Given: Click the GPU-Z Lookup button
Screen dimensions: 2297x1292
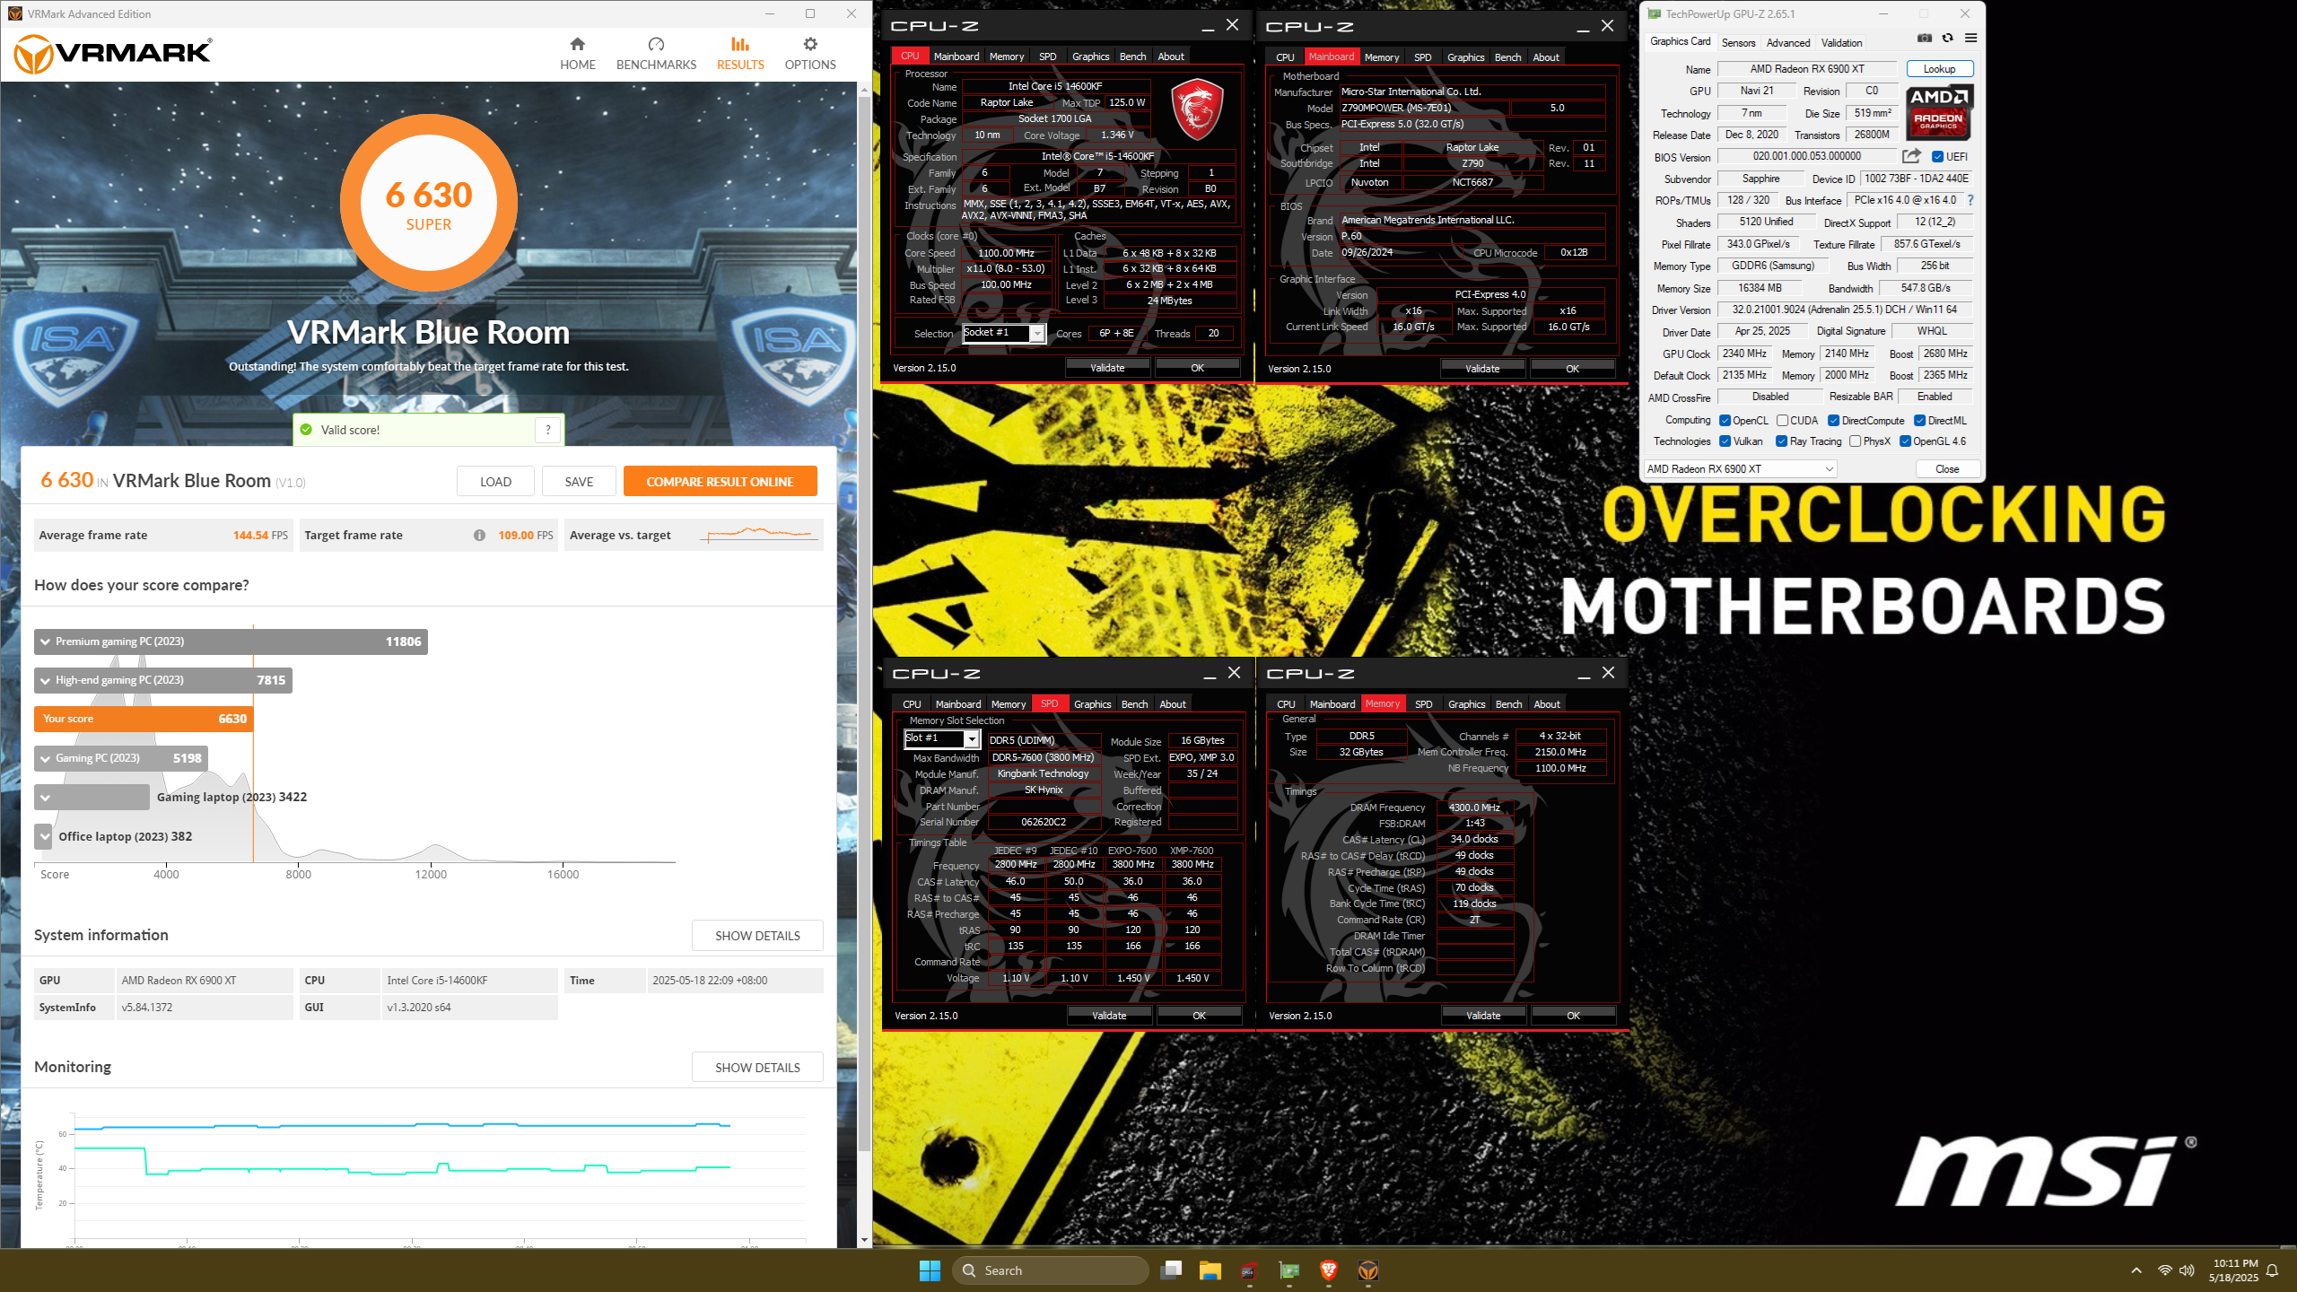Looking at the screenshot, I should [1939, 69].
